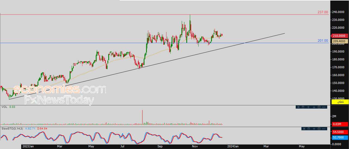Select the 237.00 resistance line label

[323, 12]
